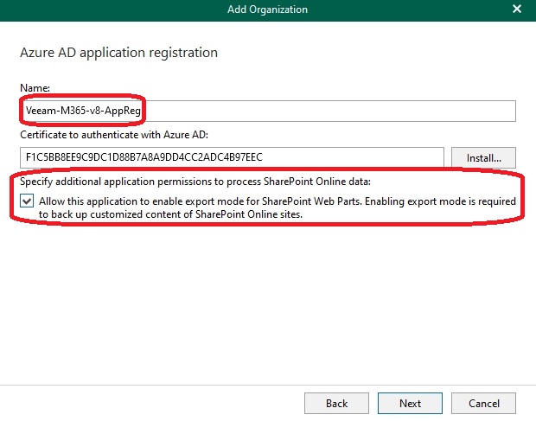
Task: Proceed with the Next button
Action: pyautogui.click(x=410, y=403)
